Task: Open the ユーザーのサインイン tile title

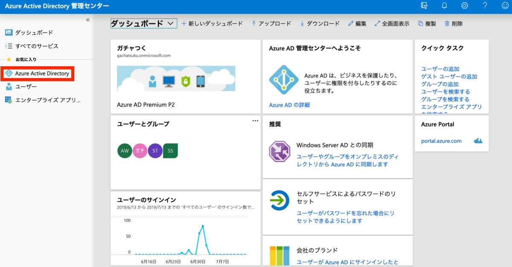Action: [x=146, y=200]
